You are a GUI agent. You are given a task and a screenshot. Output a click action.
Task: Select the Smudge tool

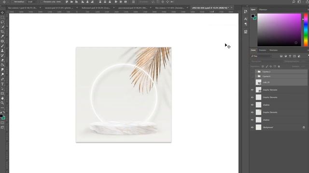2,70
